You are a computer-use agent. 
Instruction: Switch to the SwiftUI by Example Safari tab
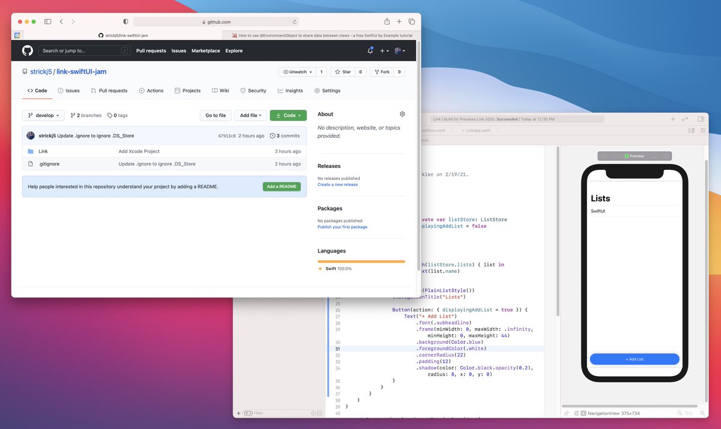(321, 35)
